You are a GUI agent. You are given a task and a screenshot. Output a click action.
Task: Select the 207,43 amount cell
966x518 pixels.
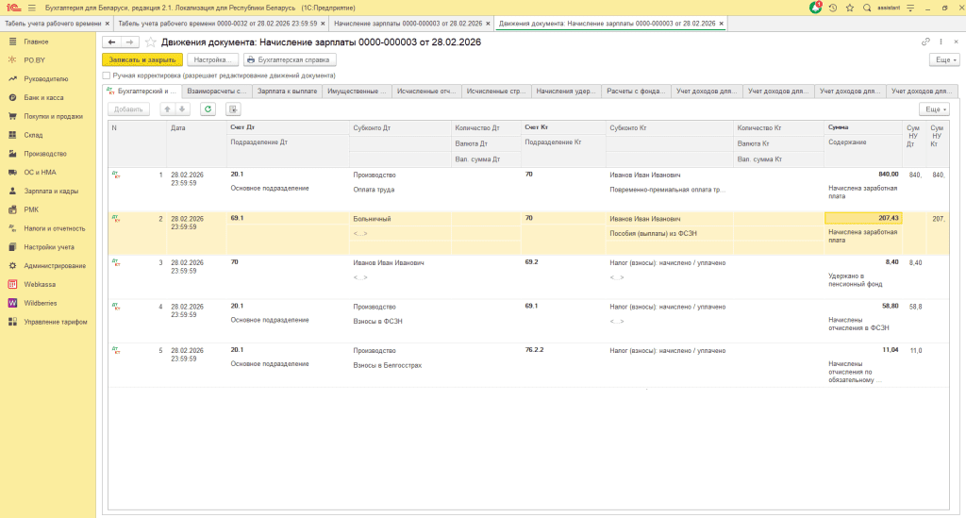pyautogui.click(x=862, y=218)
